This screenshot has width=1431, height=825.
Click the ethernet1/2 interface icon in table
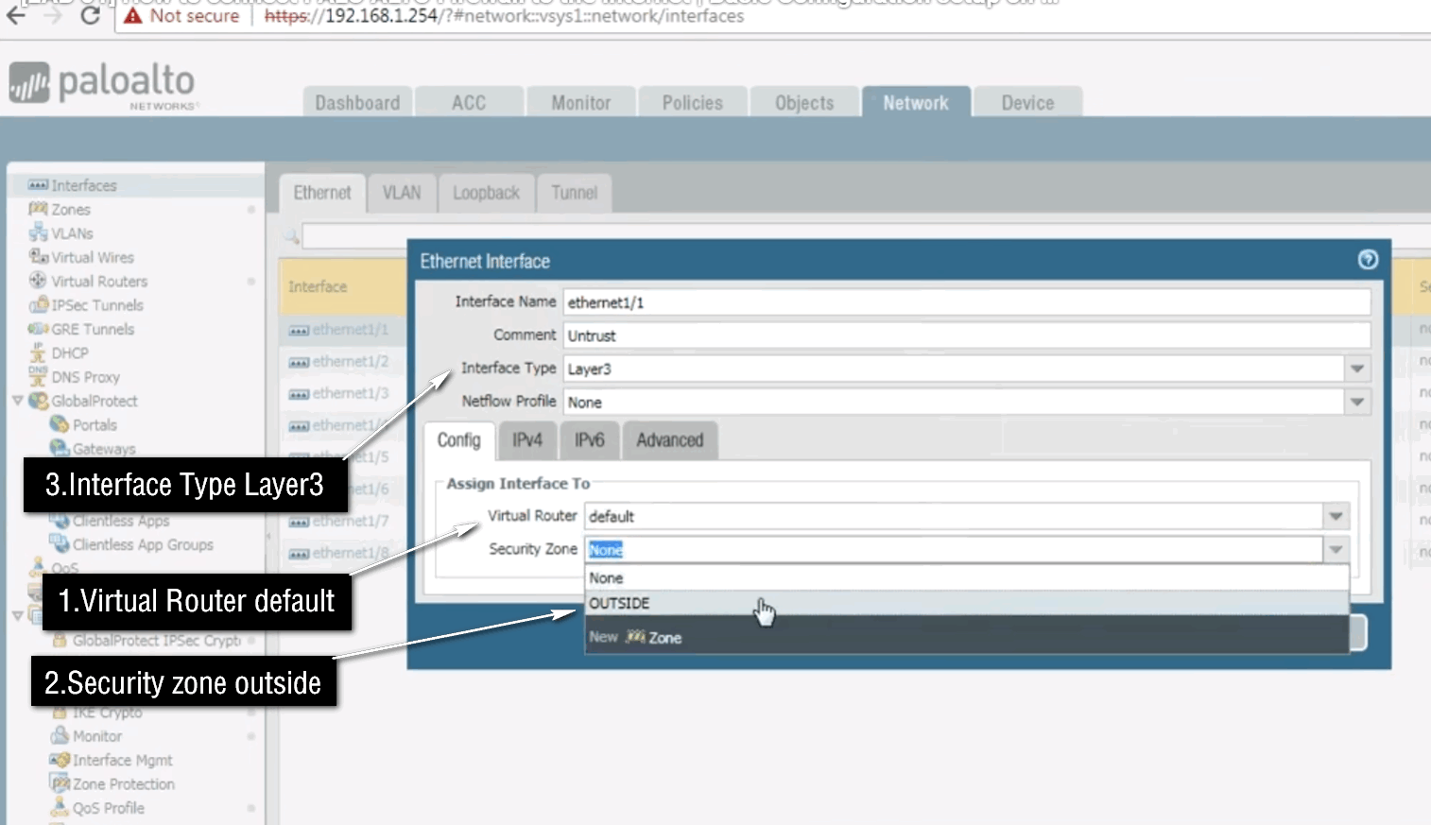point(299,363)
